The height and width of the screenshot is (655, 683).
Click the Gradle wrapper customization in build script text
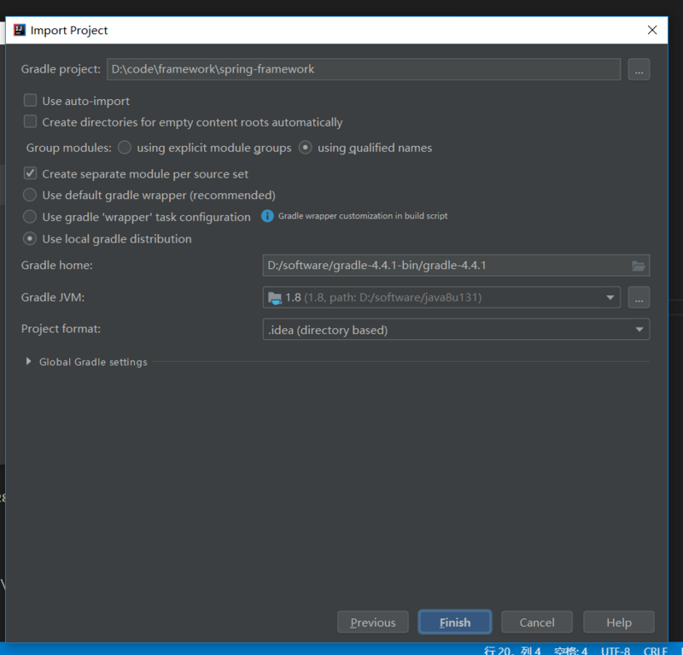363,216
